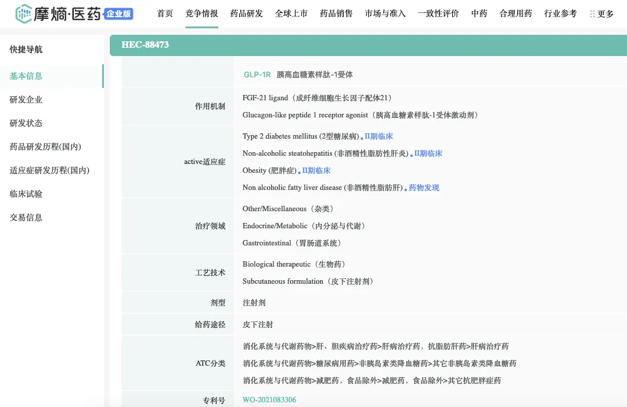Click the 摩熵医药 logo icon
627x407 pixels.
point(24,14)
